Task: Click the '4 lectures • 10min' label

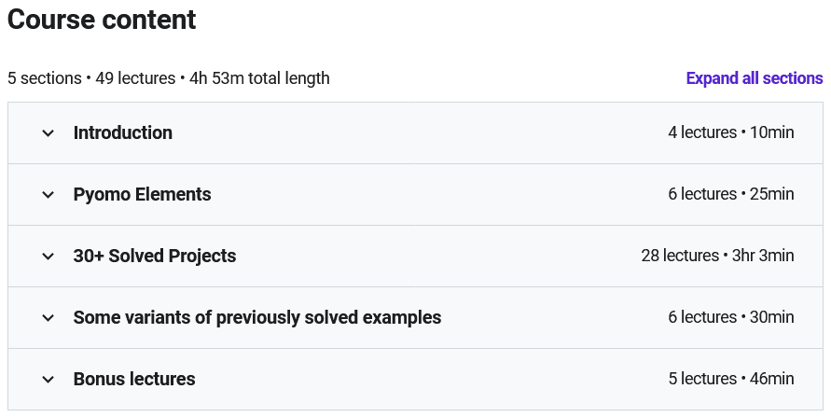Action: click(730, 132)
